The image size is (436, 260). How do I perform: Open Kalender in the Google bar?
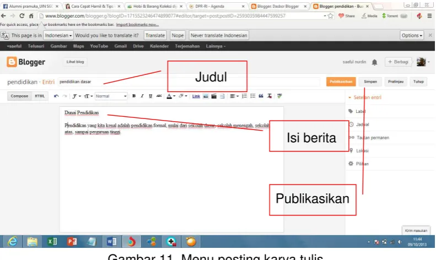pos(159,46)
